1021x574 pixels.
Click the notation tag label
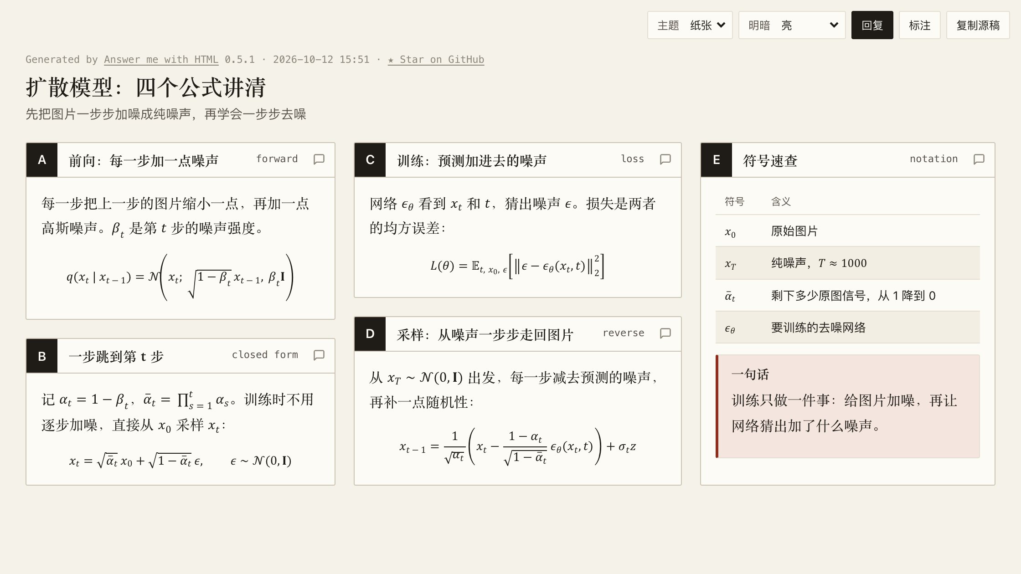pos(934,159)
